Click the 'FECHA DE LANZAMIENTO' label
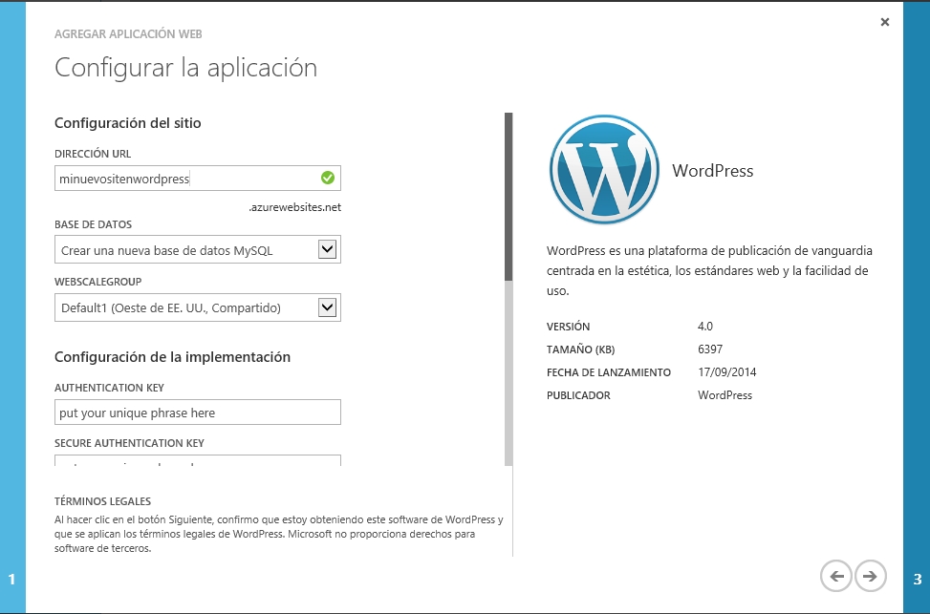This screenshot has height=614, width=930. [609, 372]
